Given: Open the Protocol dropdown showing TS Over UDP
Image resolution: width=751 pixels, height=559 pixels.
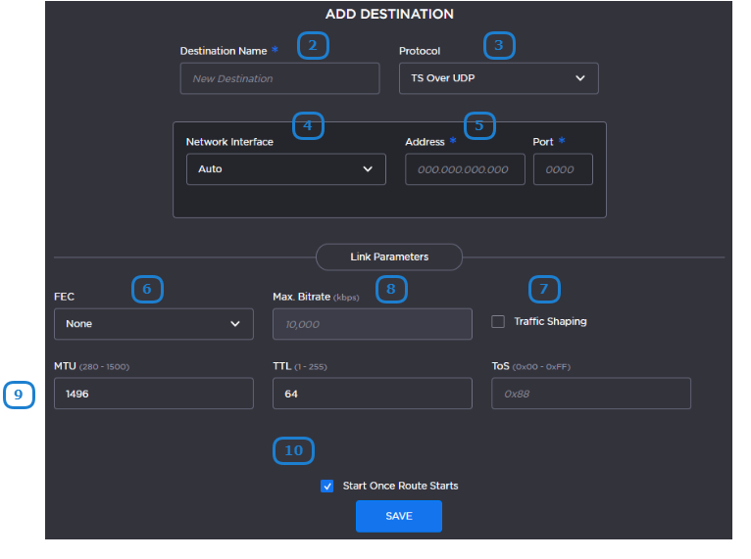Looking at the screenshot, I should [x=498, y=78].
